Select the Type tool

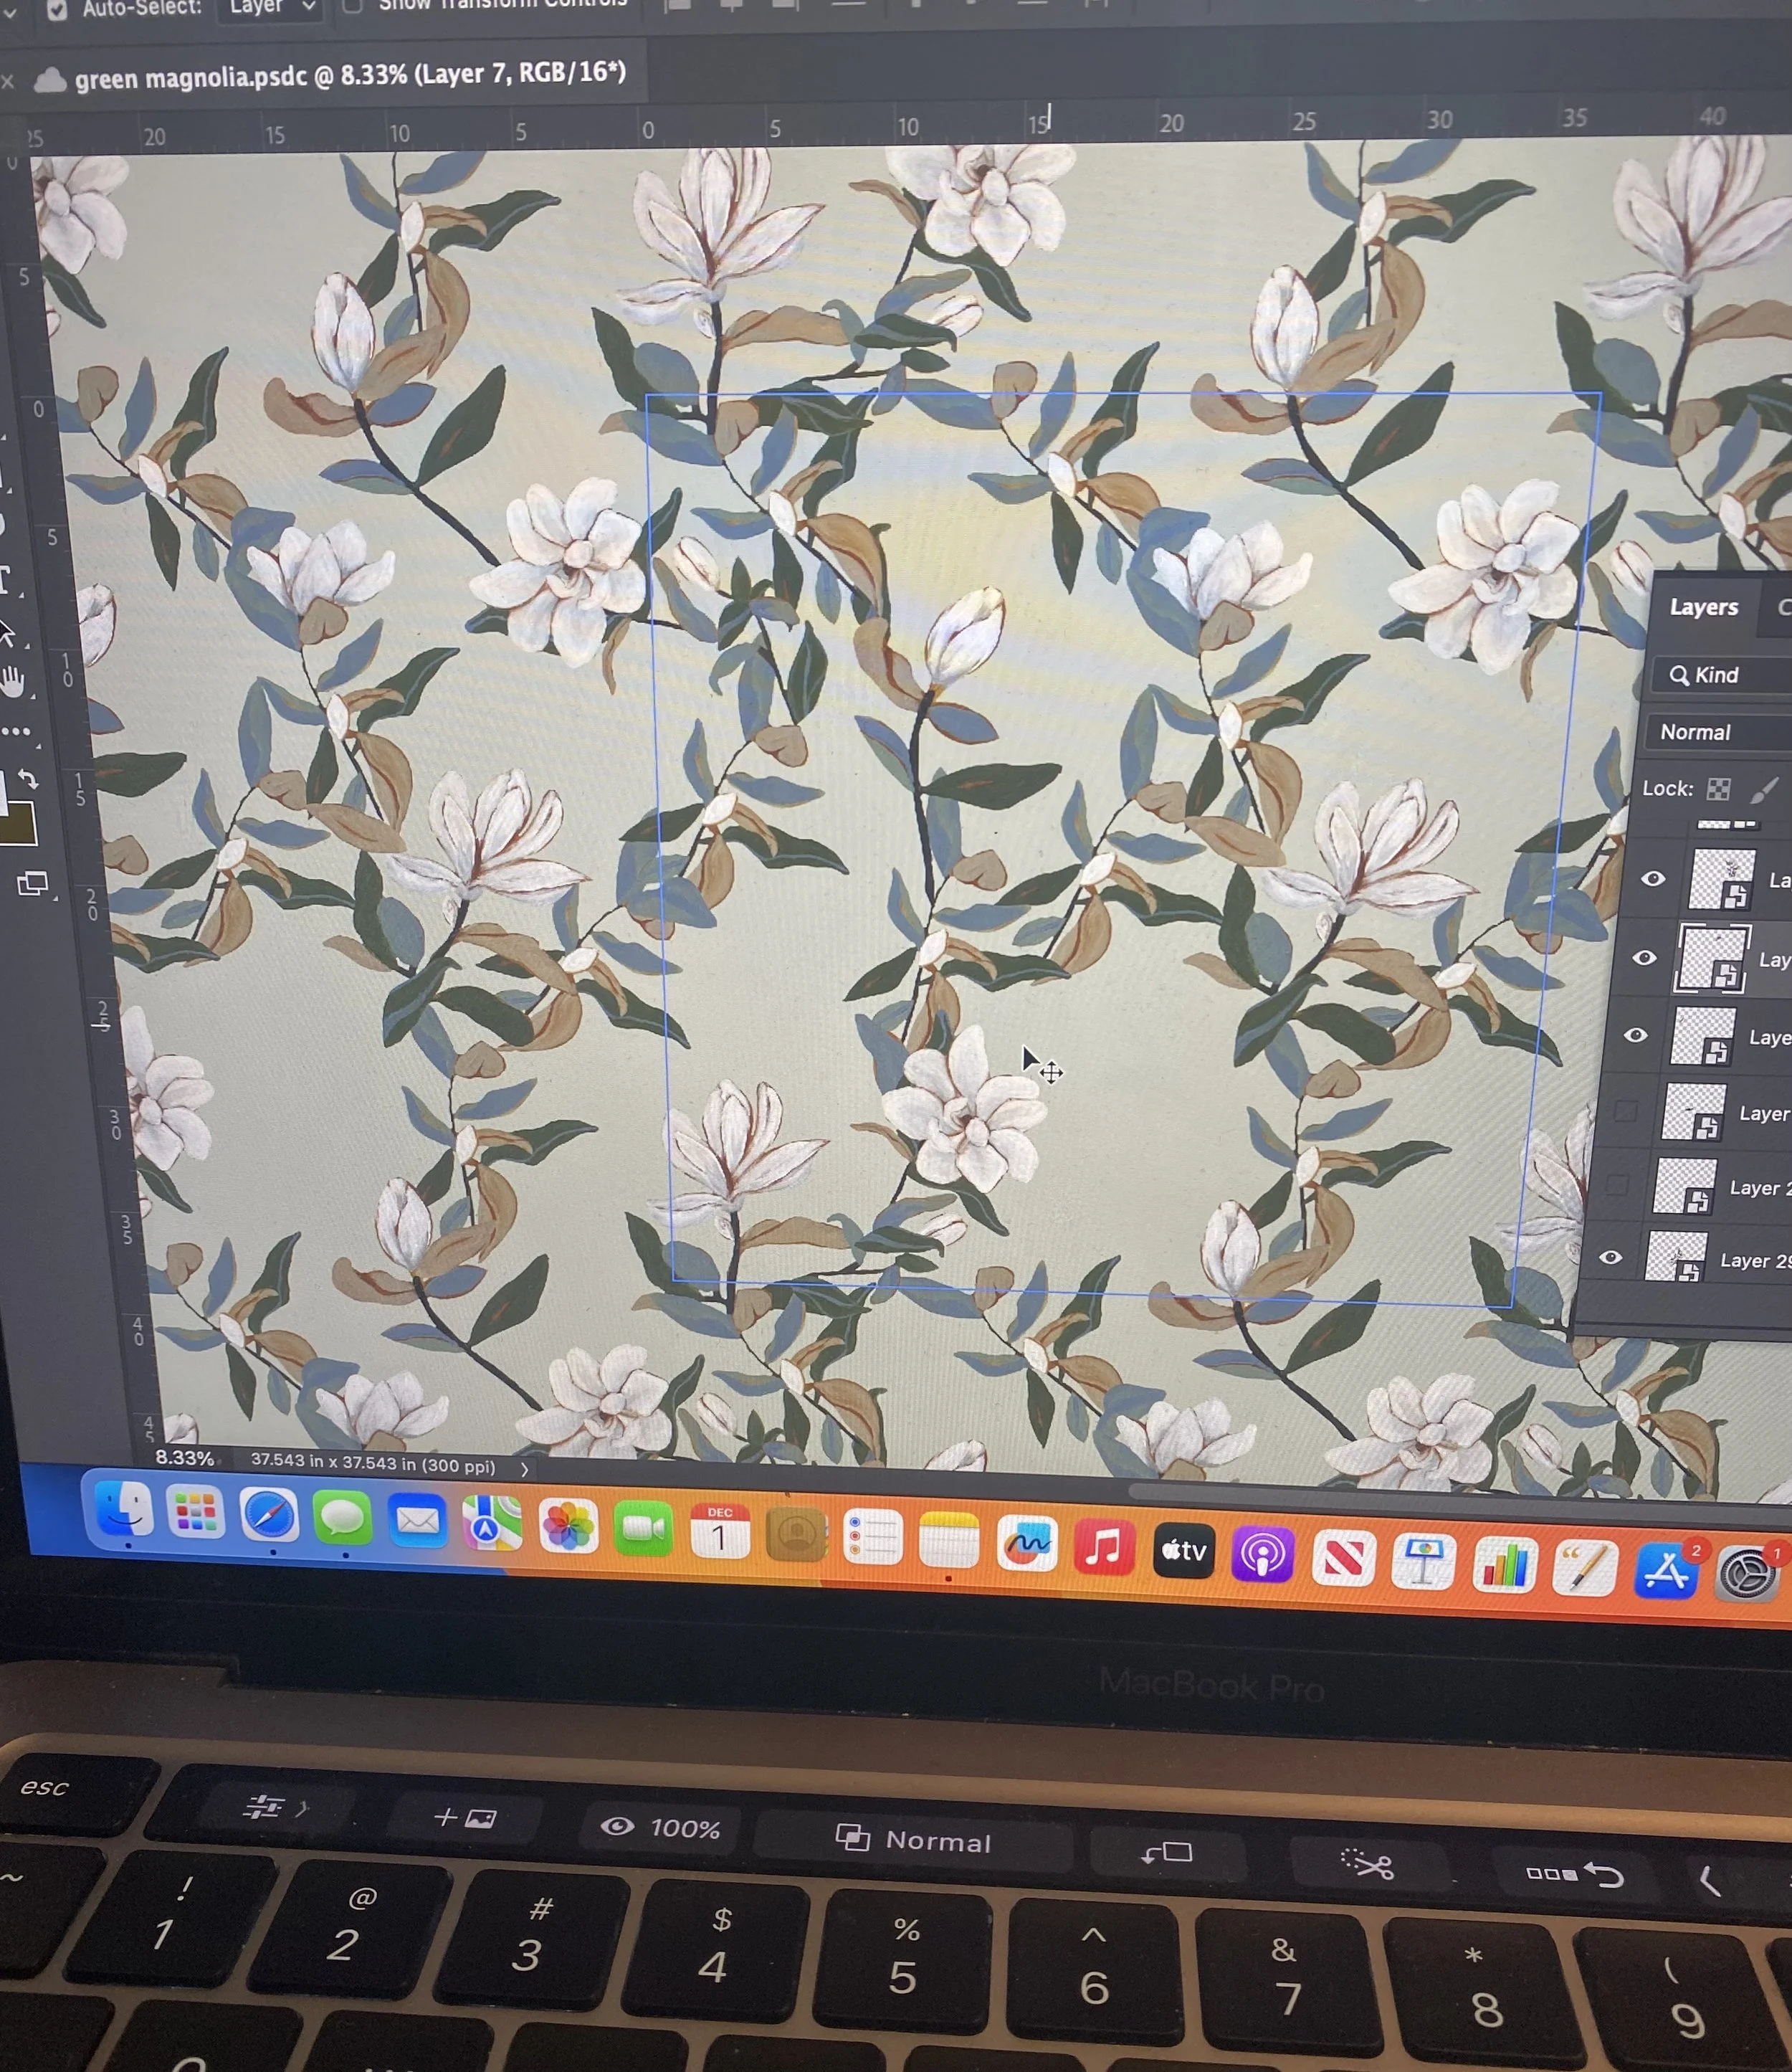pyautogui.click(x=5, y=579)
